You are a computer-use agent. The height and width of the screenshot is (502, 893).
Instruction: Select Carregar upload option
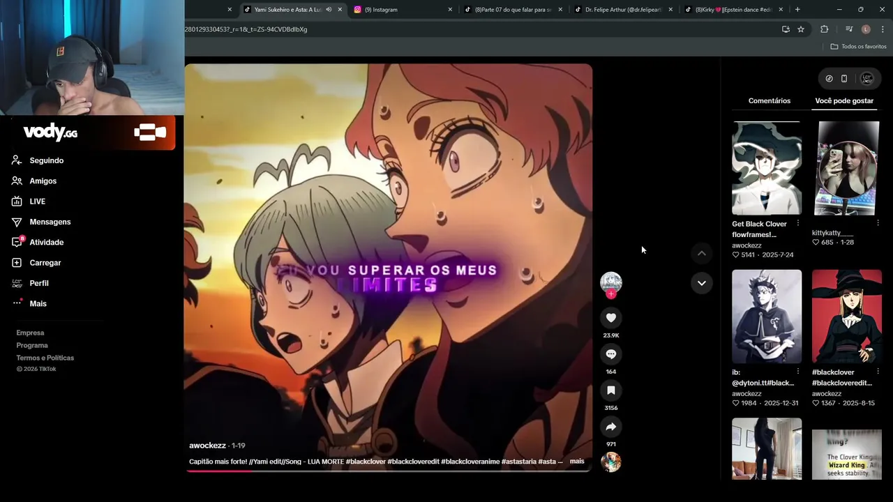(x=45, y=263)
